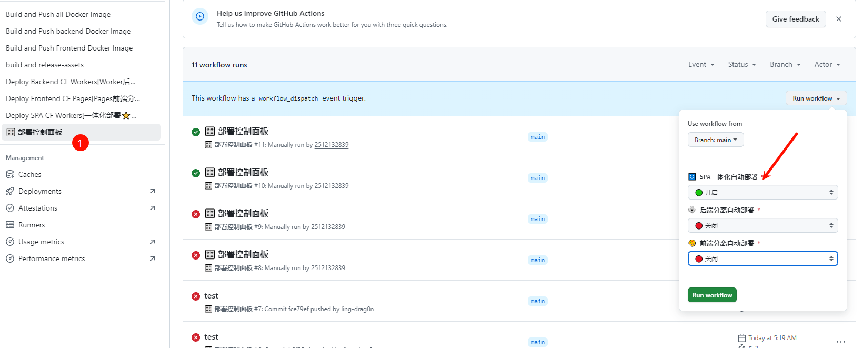Viewport: 863px width, 348px height.
Task: Click the green Run workflow button
Action: coord(712,295)
